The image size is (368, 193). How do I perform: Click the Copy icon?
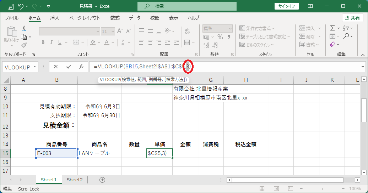click(24, 37)
